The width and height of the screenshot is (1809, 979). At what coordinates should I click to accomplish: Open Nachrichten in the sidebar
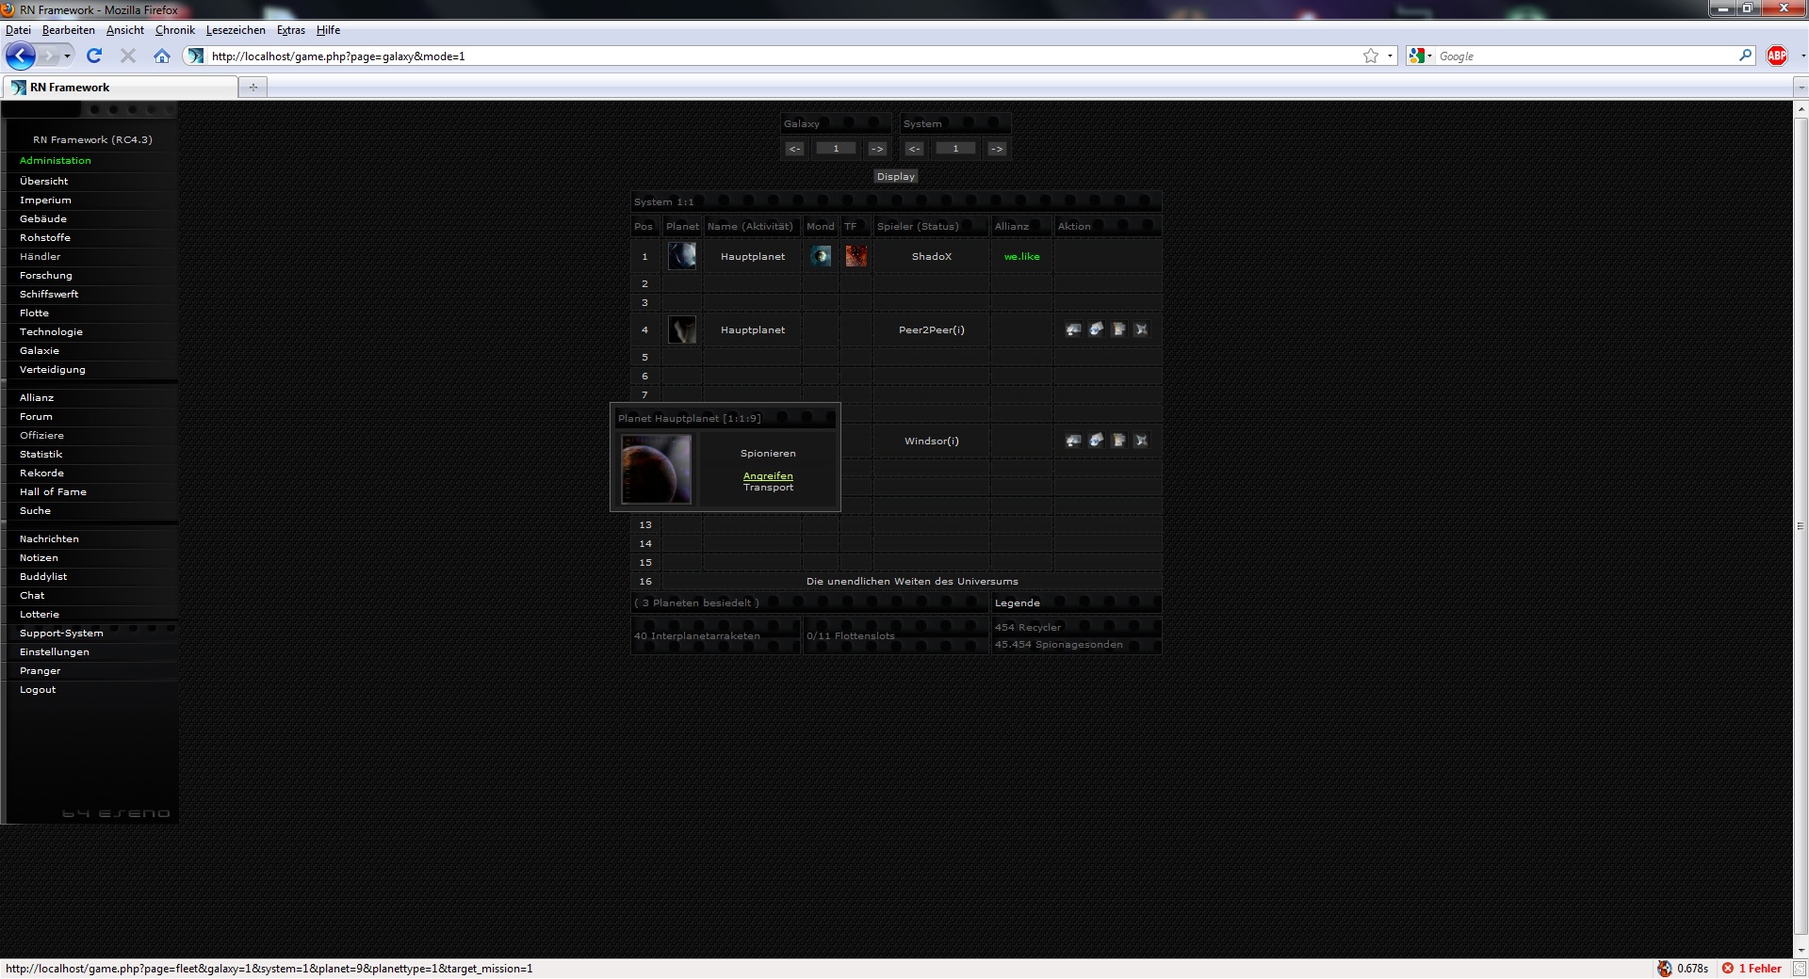49,538
